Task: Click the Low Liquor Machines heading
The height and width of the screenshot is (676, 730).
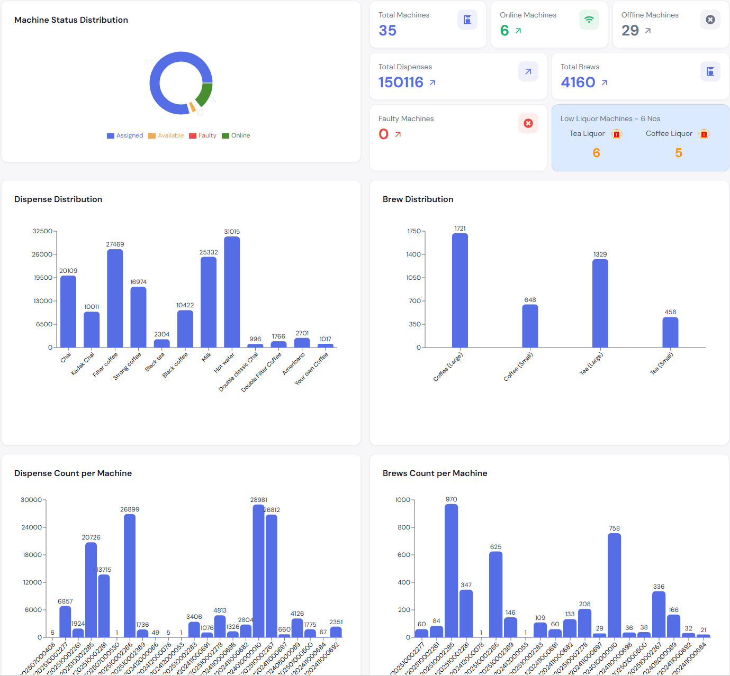Action: click(x=610, y=118)
